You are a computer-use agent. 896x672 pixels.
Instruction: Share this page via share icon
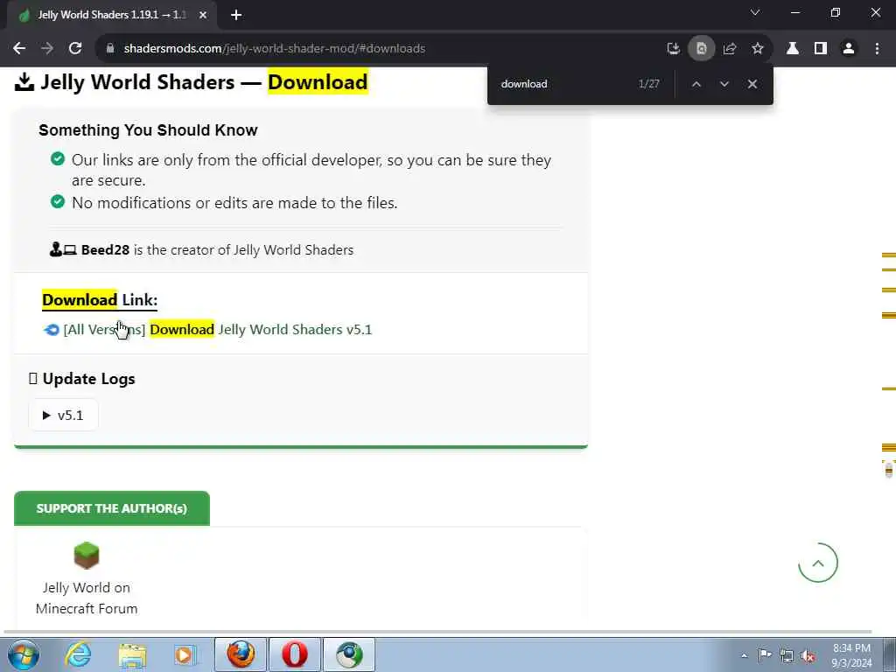pos(730,49)
